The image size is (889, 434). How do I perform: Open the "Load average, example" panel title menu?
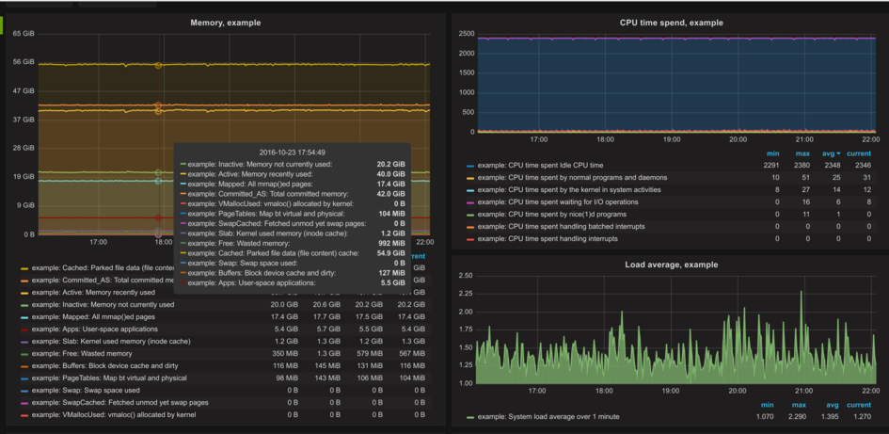[672, 265]
